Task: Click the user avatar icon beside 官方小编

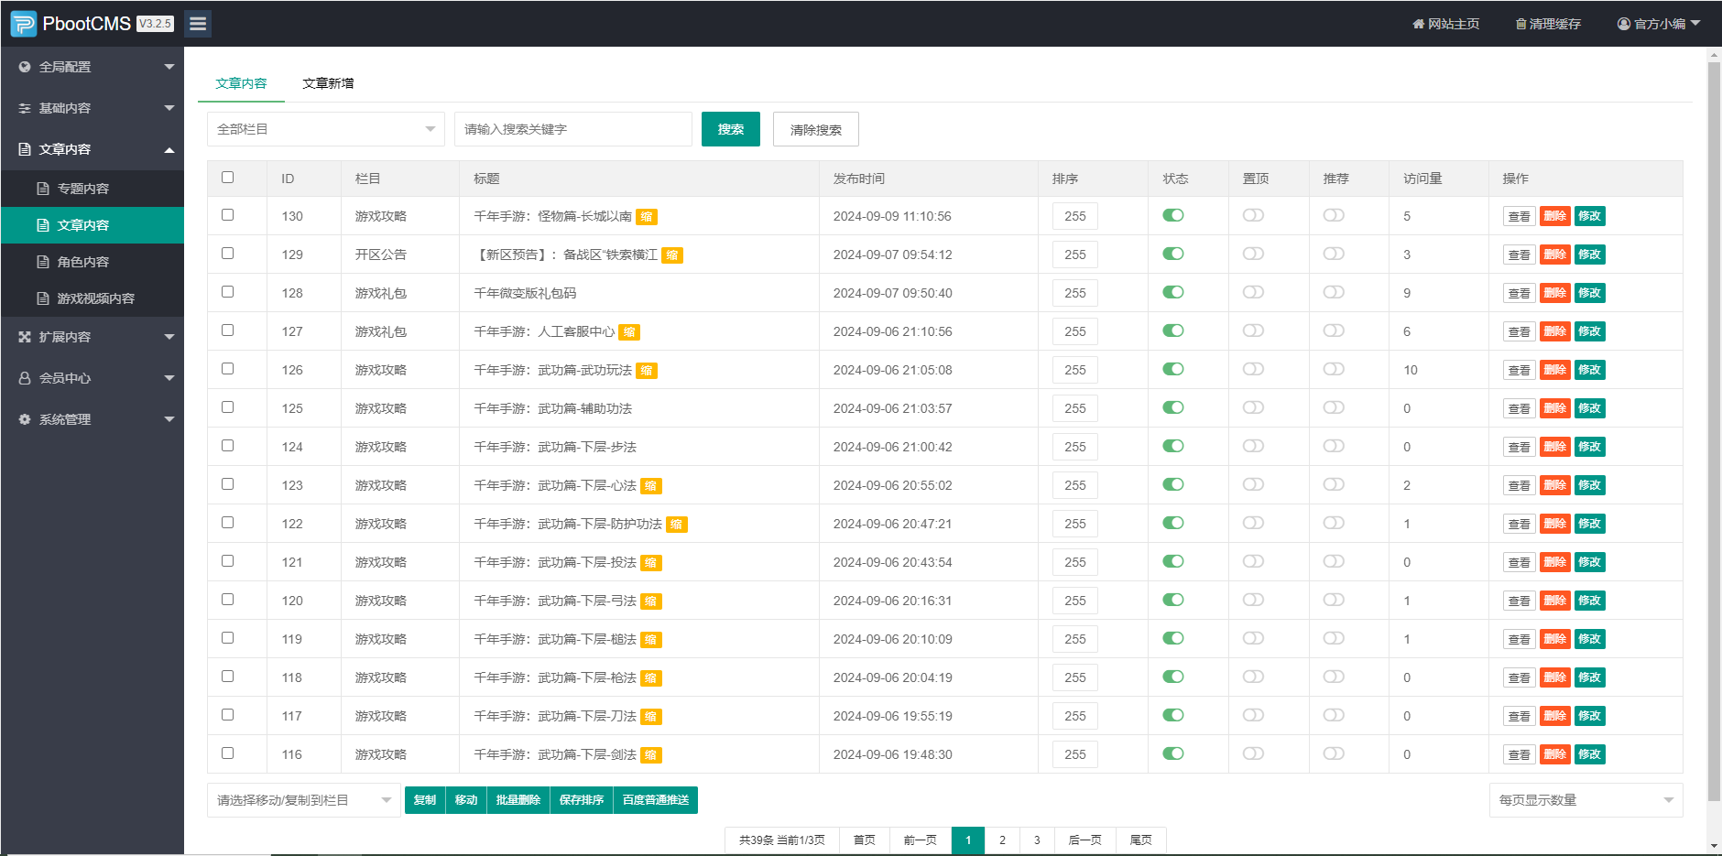Action: [x=1623, y=24]
